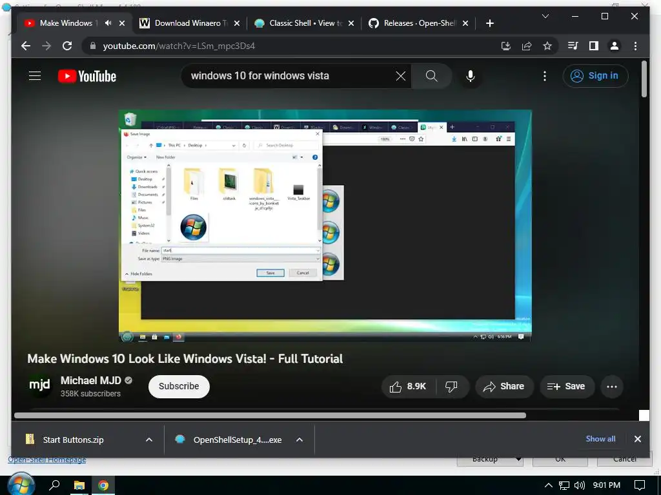Image resolution: width=661 pixels, height=495 pixels.
Task: Open the Open-Shell Homepage link behind
Action: click(x=46, y=460)
